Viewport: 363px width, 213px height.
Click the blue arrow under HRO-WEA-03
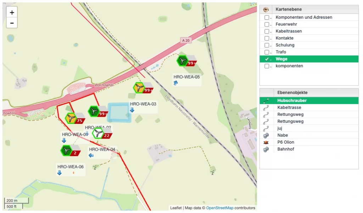point(132,110)
